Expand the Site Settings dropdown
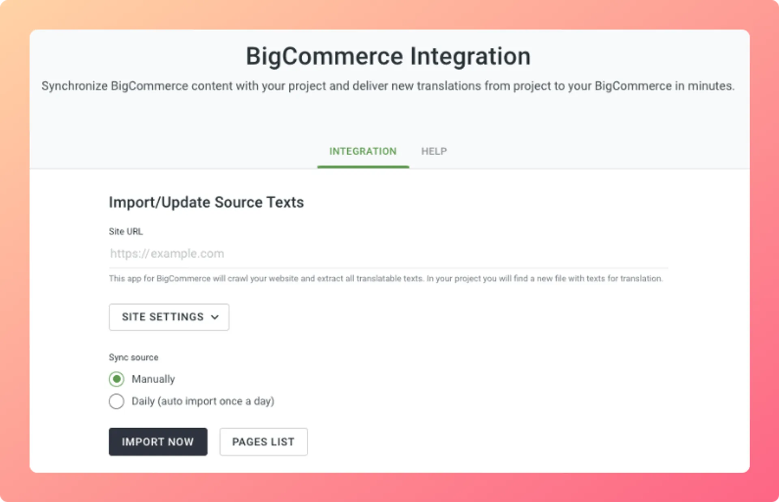 point(169,317)
